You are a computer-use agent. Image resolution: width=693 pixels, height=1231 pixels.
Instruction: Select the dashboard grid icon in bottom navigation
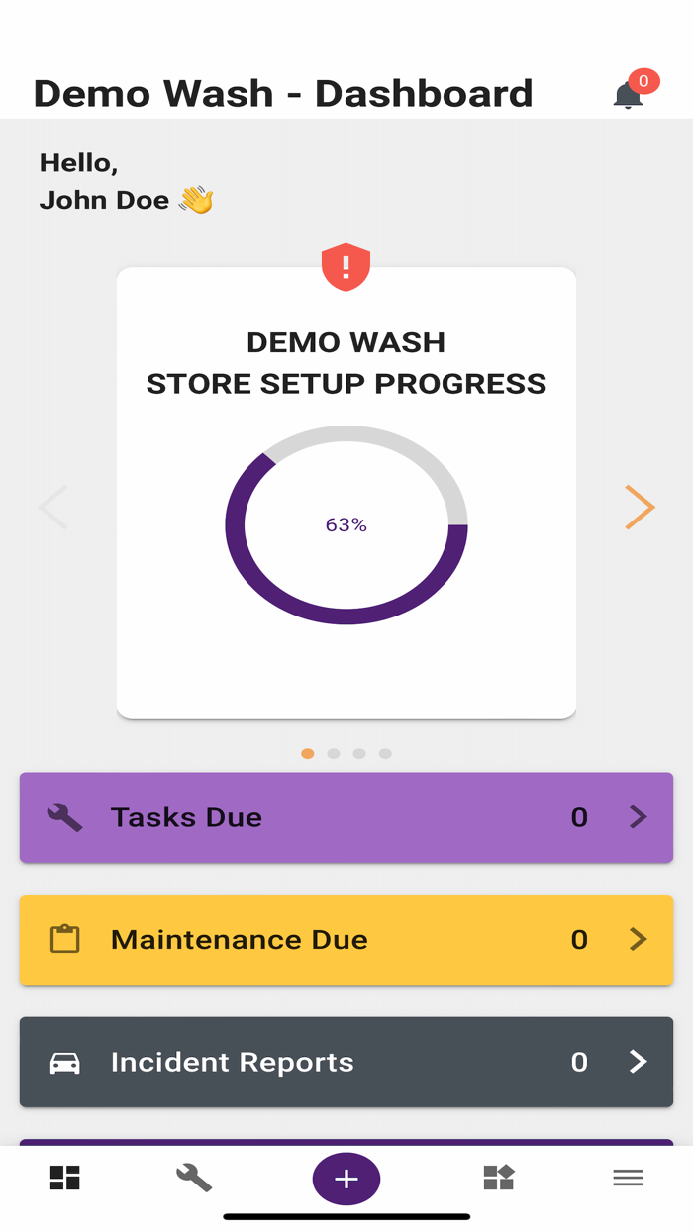[x=64, y=1178]
